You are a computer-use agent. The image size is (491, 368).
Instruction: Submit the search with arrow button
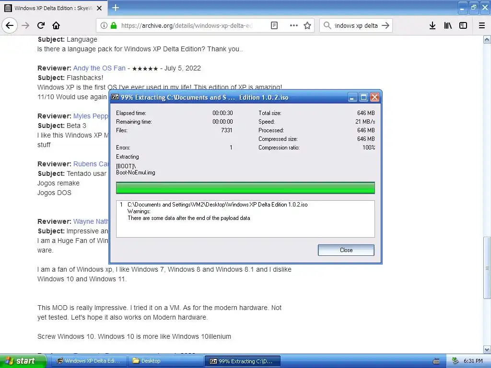[386, 25]
